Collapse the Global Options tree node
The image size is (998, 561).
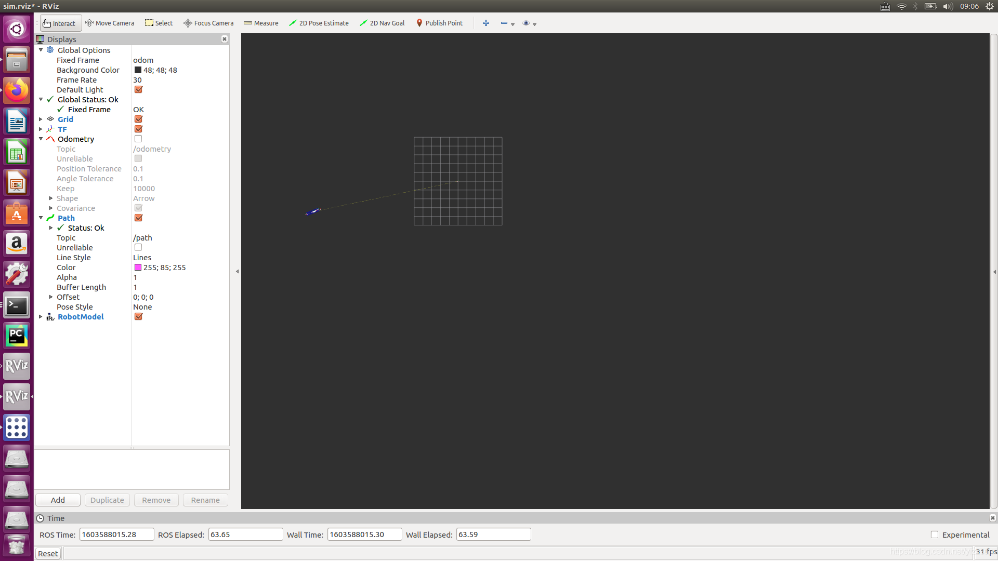click(41, 50)
